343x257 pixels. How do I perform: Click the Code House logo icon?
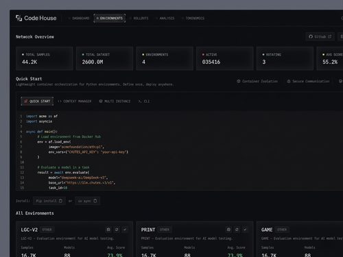click(19, 18)
